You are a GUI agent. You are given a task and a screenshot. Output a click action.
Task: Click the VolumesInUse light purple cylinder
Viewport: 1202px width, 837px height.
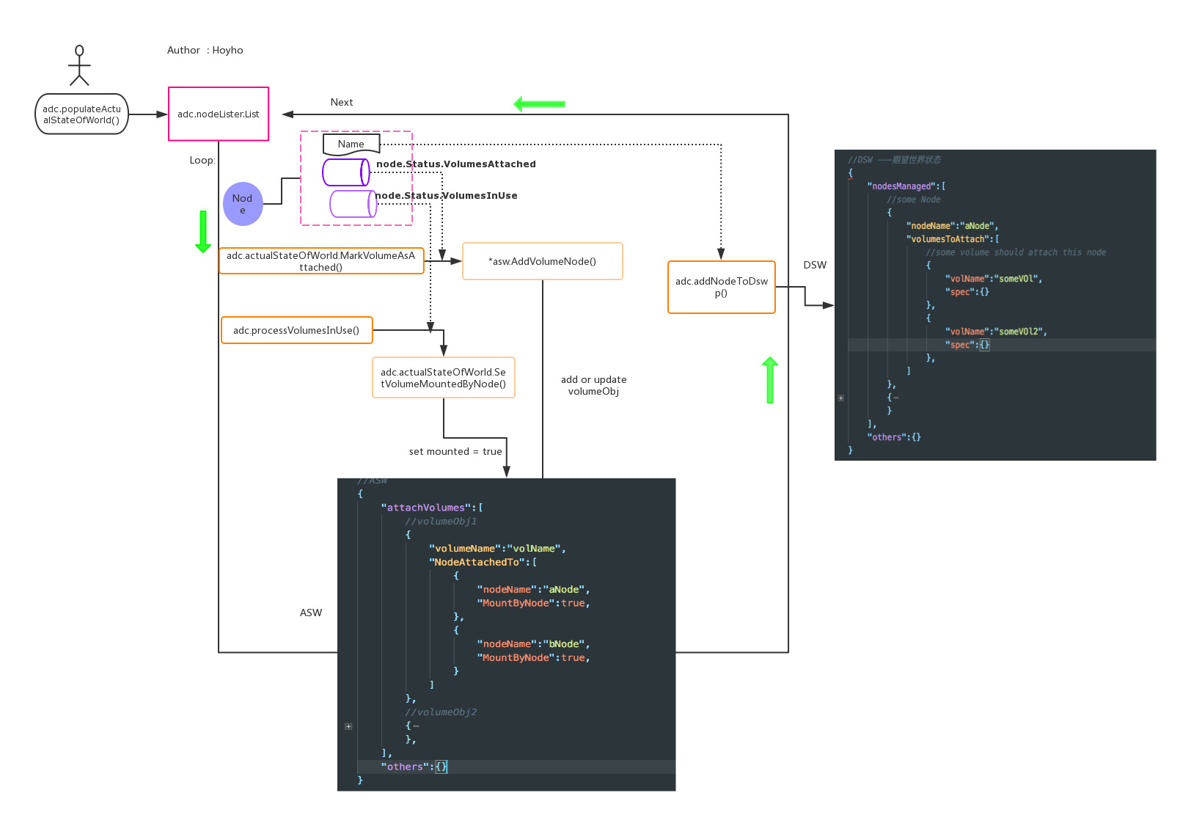coord(353,204)
